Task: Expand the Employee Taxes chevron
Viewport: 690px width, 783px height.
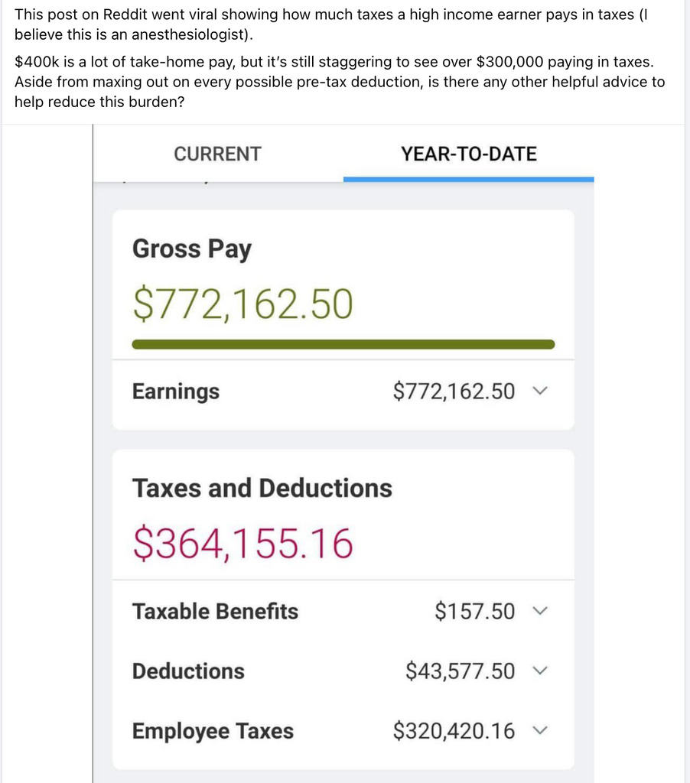Action: point(540,730)
